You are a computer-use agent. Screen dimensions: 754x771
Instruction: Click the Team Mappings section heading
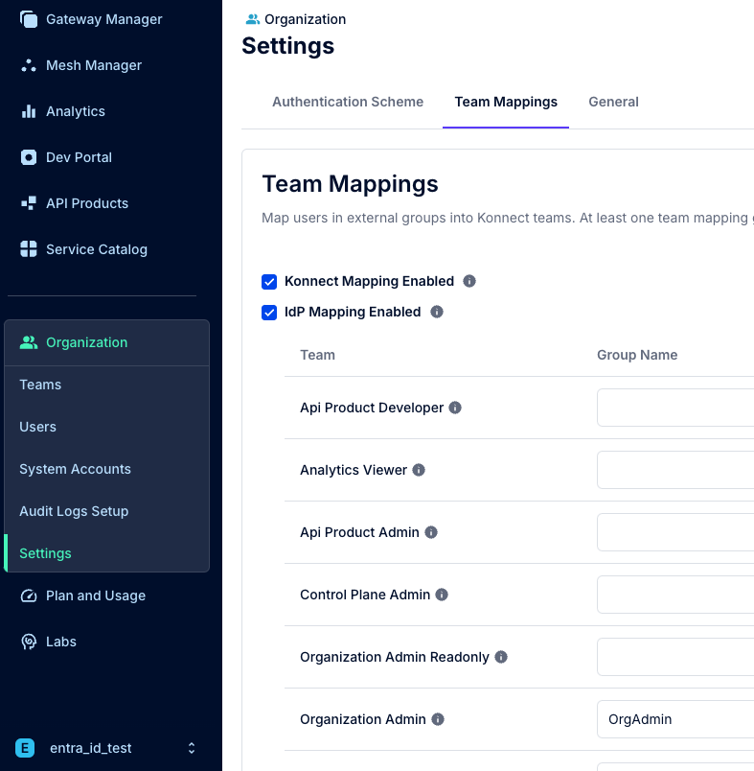[350, 184]
